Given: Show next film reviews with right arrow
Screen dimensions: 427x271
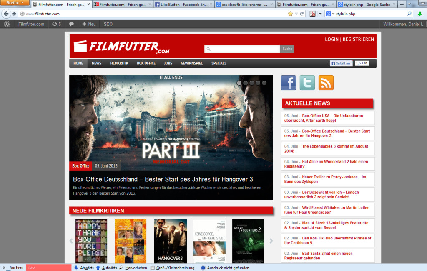Looking at the screenshot, I should [x=271, y=241].
